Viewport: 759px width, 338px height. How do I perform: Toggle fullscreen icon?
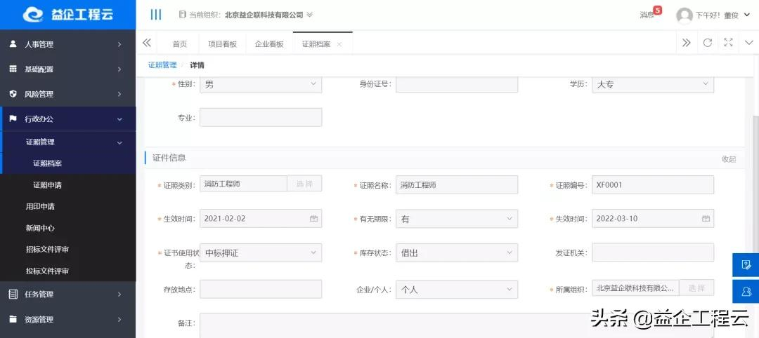tap(728, 43)
